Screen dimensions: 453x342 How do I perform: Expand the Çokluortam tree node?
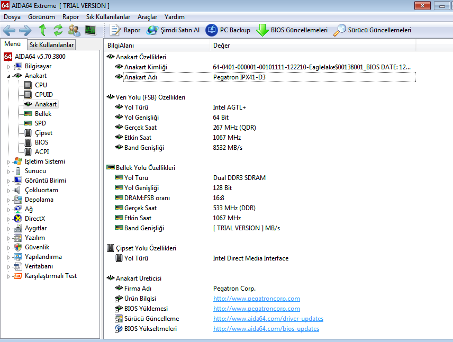[x=8, y=191]
